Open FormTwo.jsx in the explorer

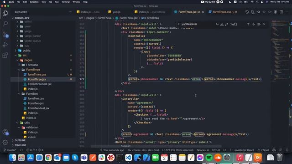[x=36, y=103]
